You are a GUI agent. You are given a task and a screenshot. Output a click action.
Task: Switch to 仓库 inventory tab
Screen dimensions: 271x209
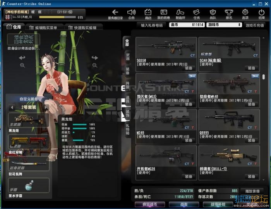pyautogui.click(x=14, y=27)
